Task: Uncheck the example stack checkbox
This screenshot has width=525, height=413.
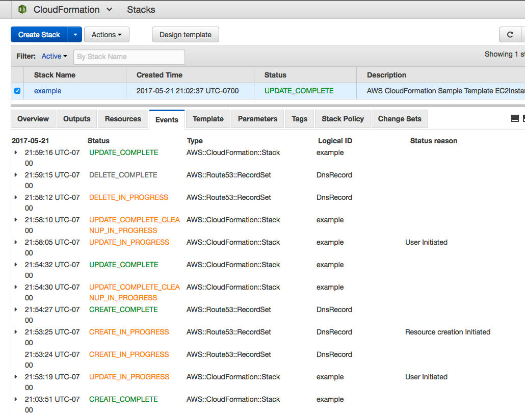Action: coord(17,91)
